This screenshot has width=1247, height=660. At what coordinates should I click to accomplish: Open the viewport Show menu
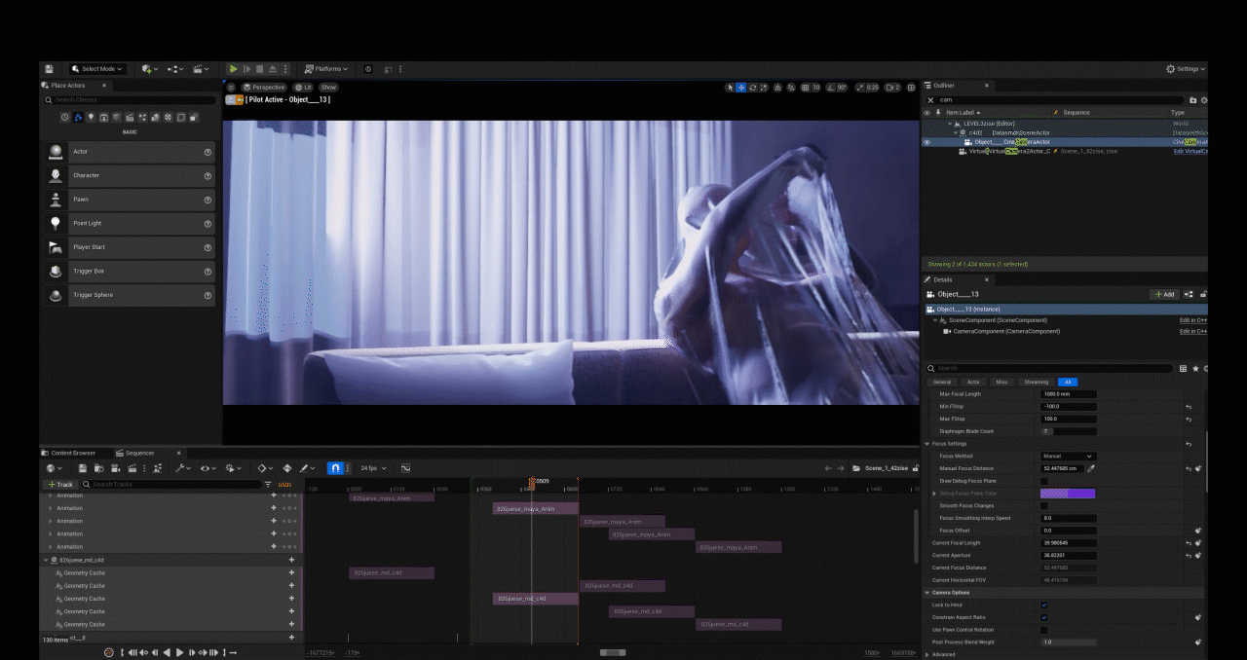point(328,87)
